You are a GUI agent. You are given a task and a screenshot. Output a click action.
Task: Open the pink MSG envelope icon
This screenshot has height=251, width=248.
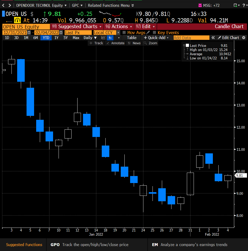click(x=200, y=5)
